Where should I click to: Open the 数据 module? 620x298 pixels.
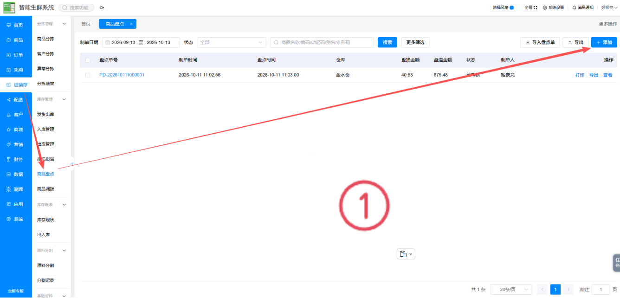point(16,175)
